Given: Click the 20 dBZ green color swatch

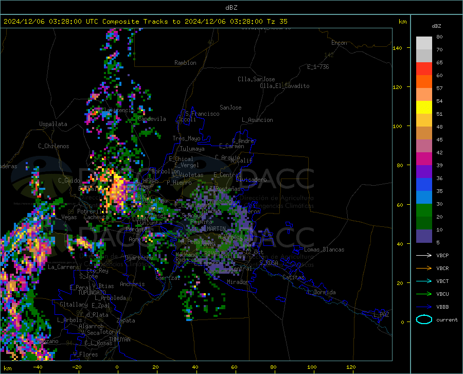Looking at the screenshot, I should [x=424, y=210].
